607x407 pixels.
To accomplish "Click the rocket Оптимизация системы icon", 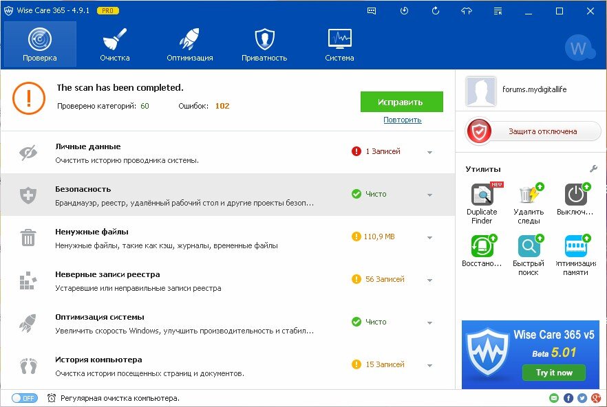I will coord(28,322).
